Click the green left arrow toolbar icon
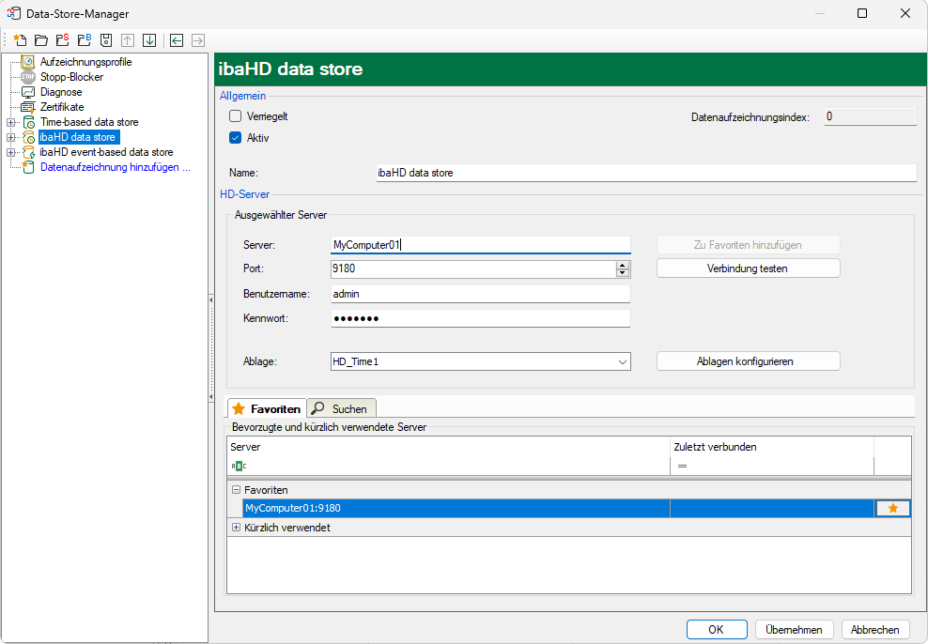The height and width of the screenshot is (644, 928). point(177,40)
